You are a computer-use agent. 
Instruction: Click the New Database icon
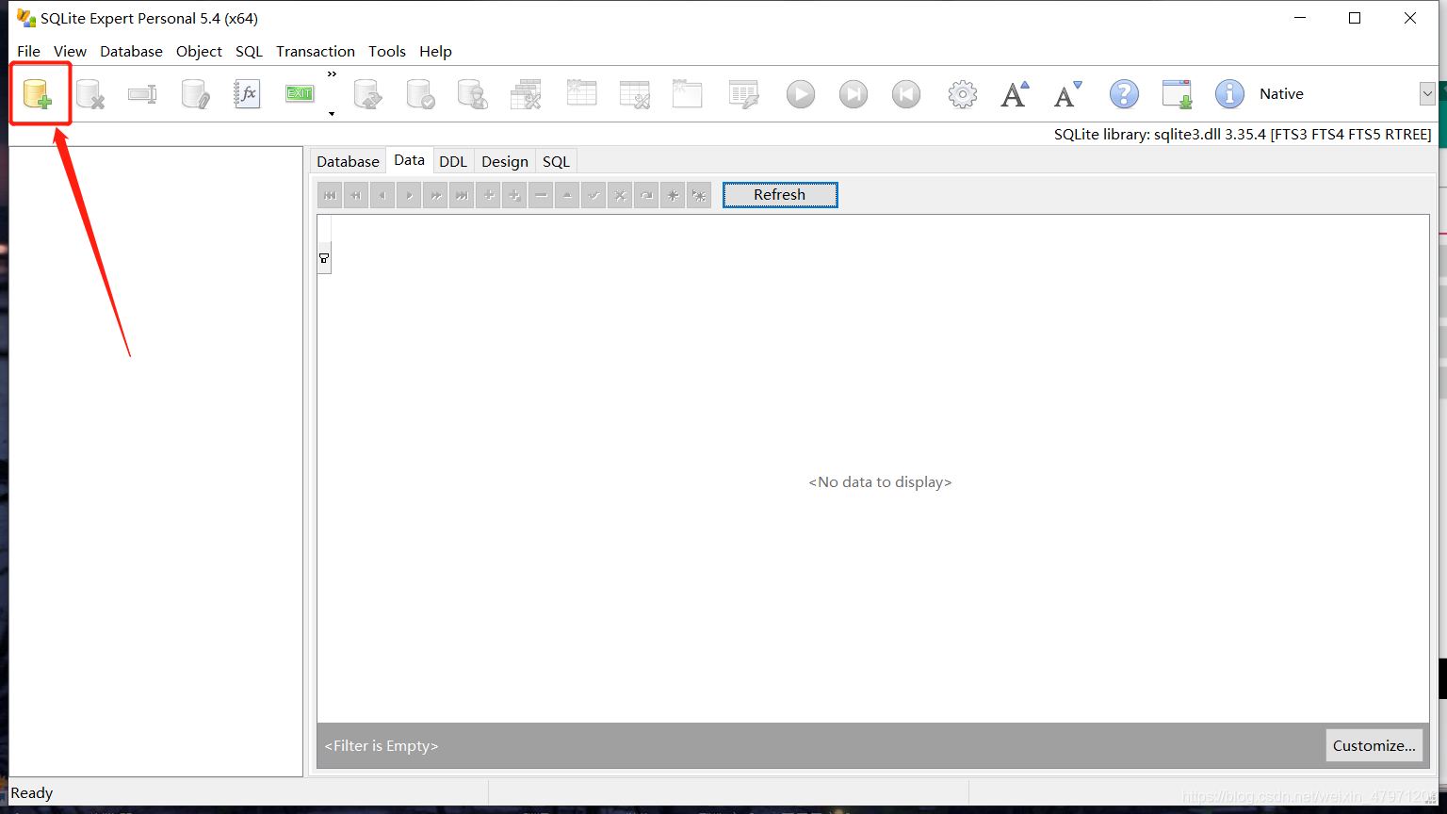38,94
